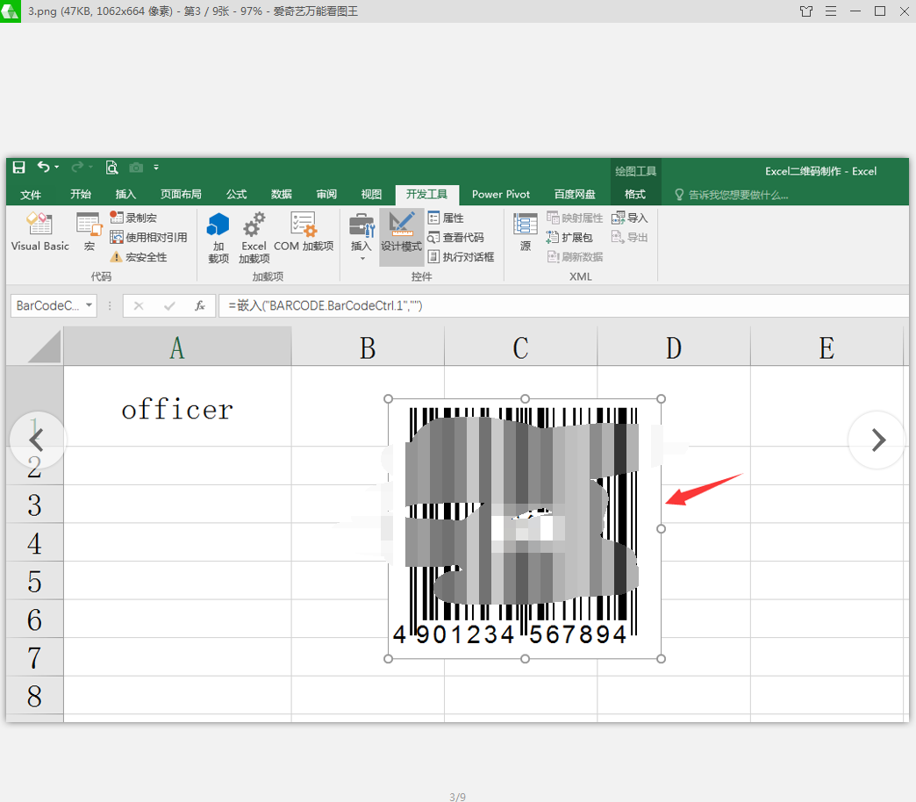Viewport: 916px width, 802px height.
Task: Open the Insert controls dropdown
Action: 361,237
